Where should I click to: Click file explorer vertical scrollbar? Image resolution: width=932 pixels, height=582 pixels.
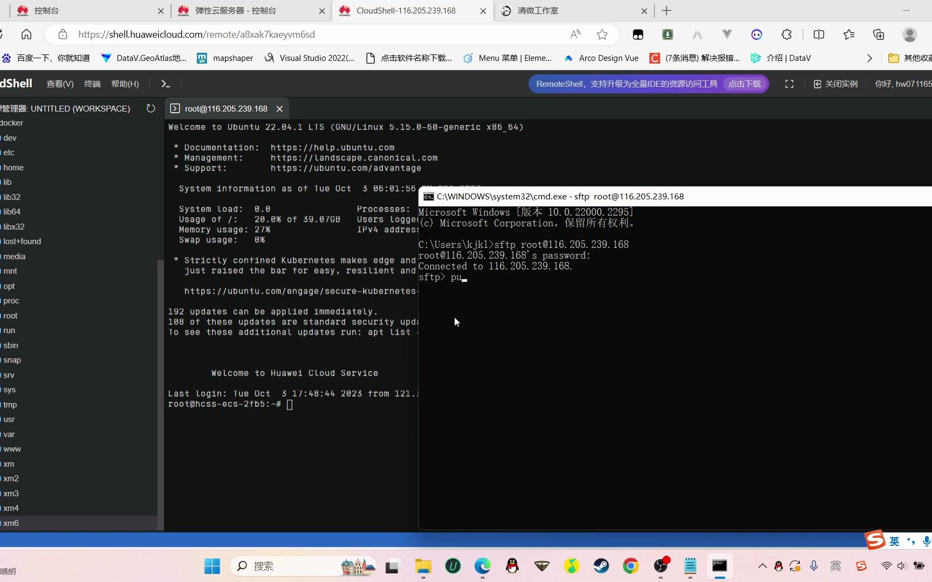click(x=160, y=394)
